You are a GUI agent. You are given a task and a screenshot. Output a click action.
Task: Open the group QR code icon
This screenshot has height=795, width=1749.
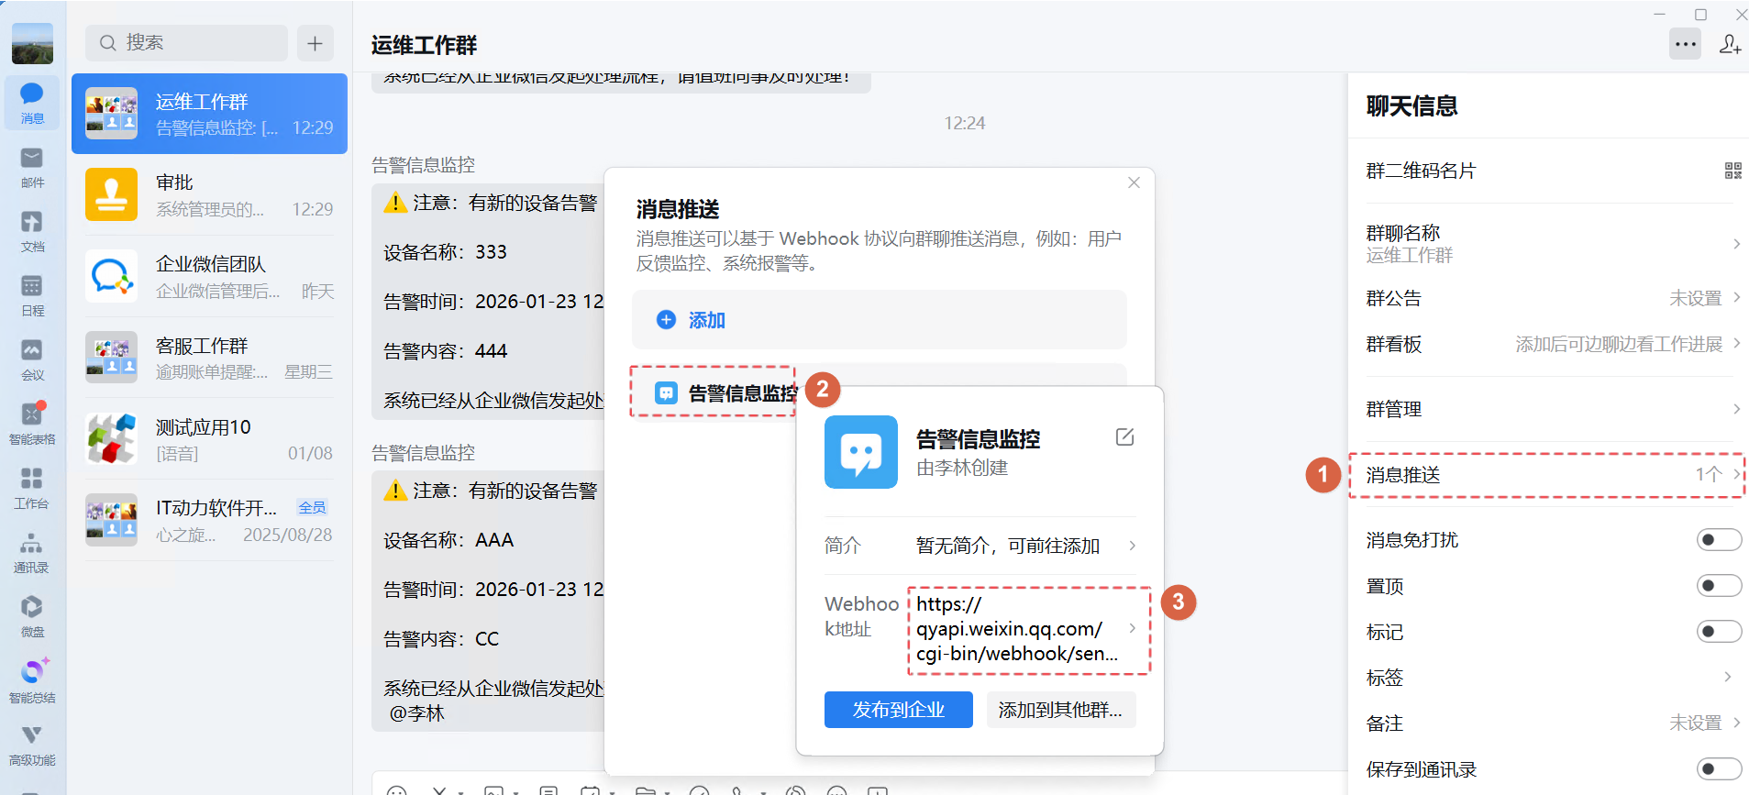1732,171
